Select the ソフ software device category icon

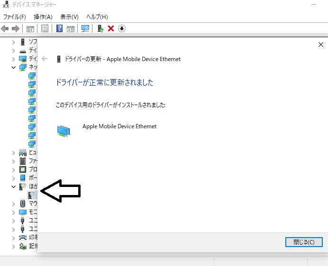(23, 42)
